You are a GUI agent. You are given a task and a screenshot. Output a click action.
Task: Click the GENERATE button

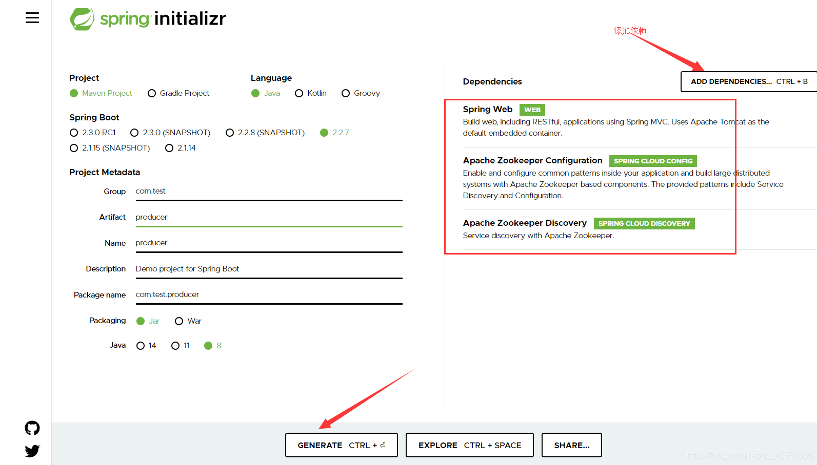[342, 445]
